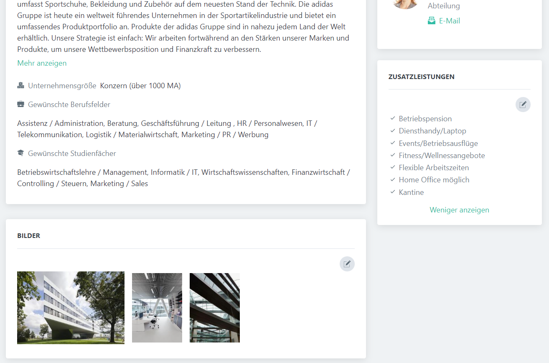Click the edit pencil icon in Zusatzleistungen

pos(523,105)
